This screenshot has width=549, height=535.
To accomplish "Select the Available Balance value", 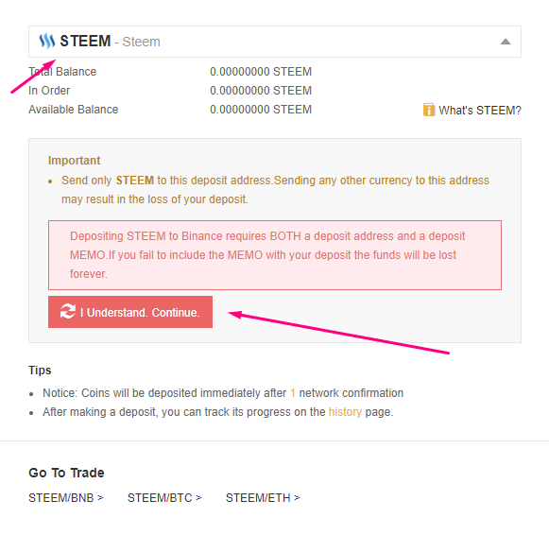I will (261, 110).
